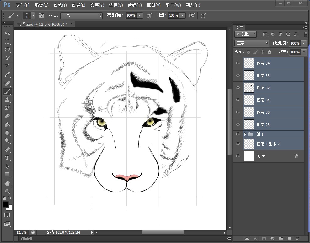Select the Eyedropper tool
Screen dimensions: 310x243
(x=7, y=74)
